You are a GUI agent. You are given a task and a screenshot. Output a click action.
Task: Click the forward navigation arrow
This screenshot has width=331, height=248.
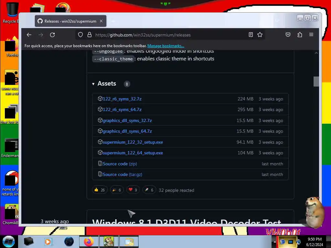[x=41, y=35]
